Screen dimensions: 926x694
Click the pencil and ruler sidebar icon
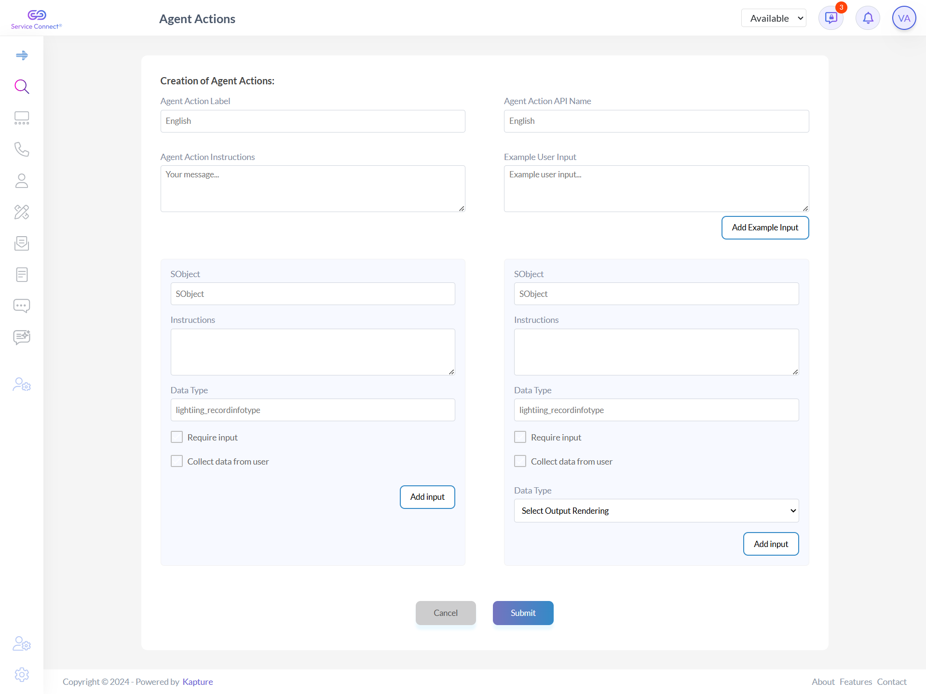tap(22, 212)
